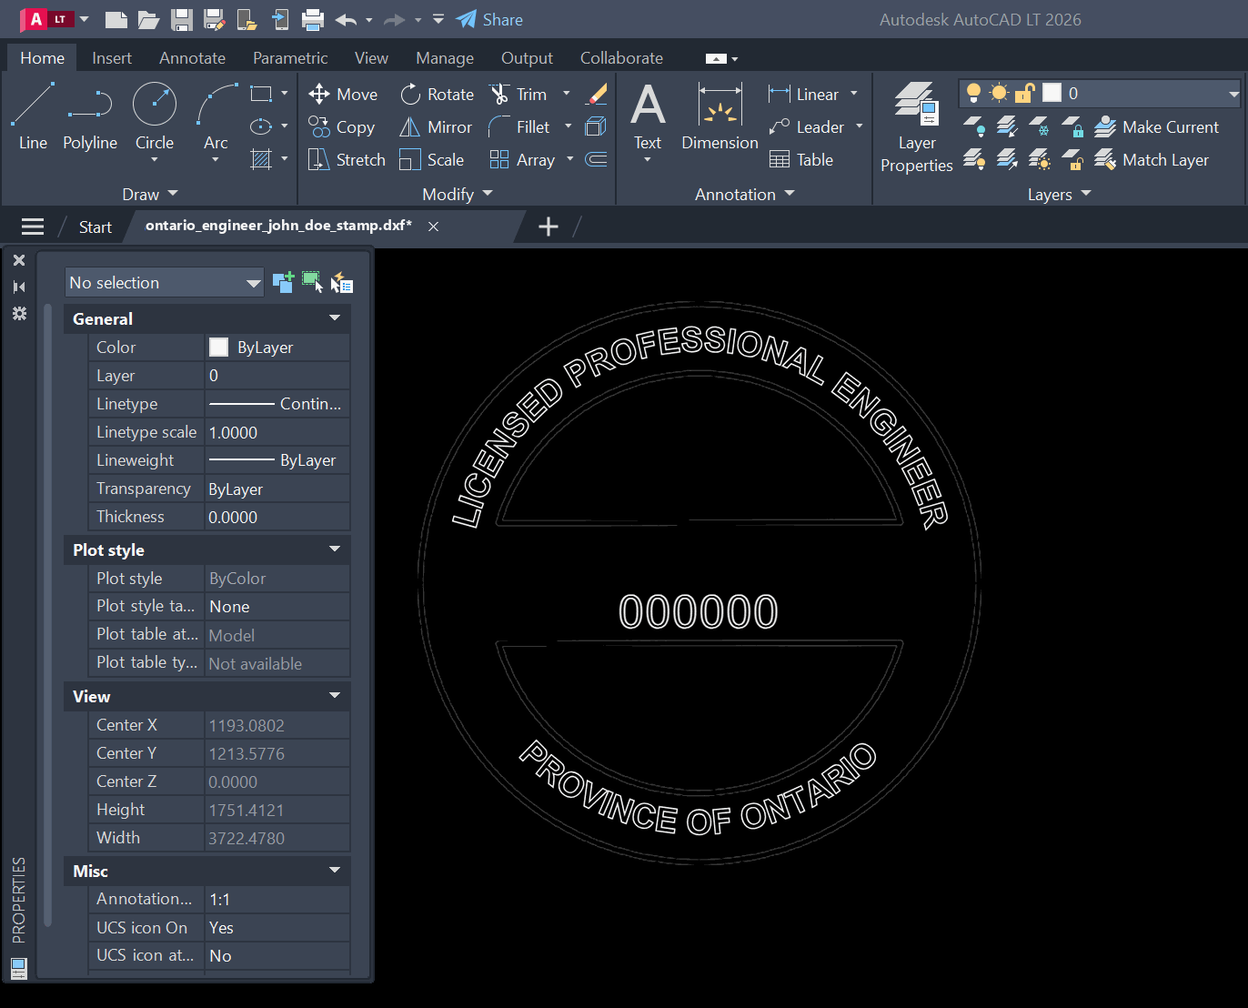Switch to the Output ribbon tab

point(527,58)
